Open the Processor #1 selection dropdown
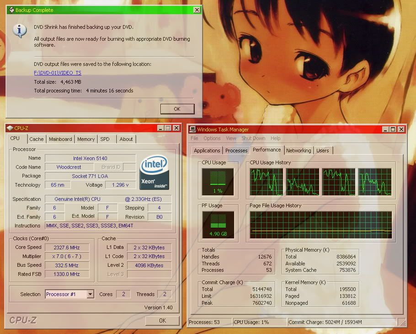Image resolution: width=416 pixels, height=334 pixels. [90, 294]
